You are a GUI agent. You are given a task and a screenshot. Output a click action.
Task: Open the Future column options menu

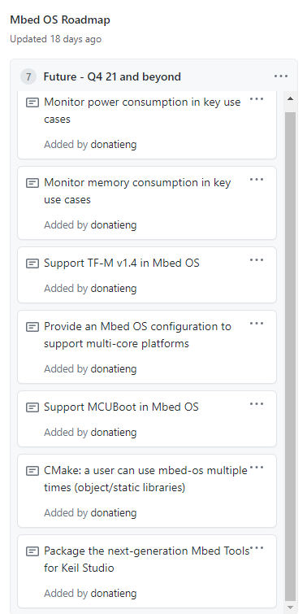281,76
